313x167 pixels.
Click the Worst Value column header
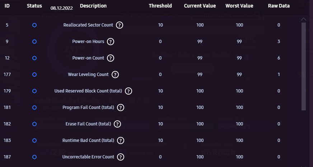tap(239, 6)
